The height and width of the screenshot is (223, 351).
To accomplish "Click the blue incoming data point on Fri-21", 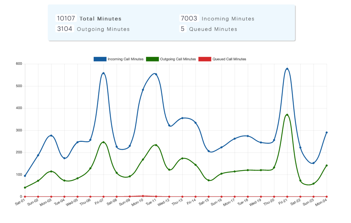I will pos(287,69).
